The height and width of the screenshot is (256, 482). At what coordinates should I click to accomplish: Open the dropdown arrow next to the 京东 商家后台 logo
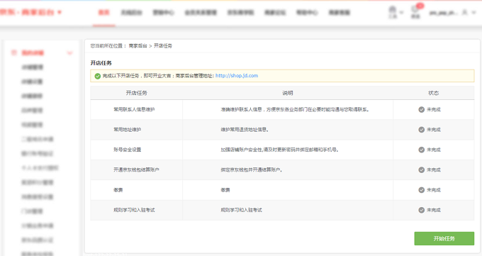(x=60, y=12)
